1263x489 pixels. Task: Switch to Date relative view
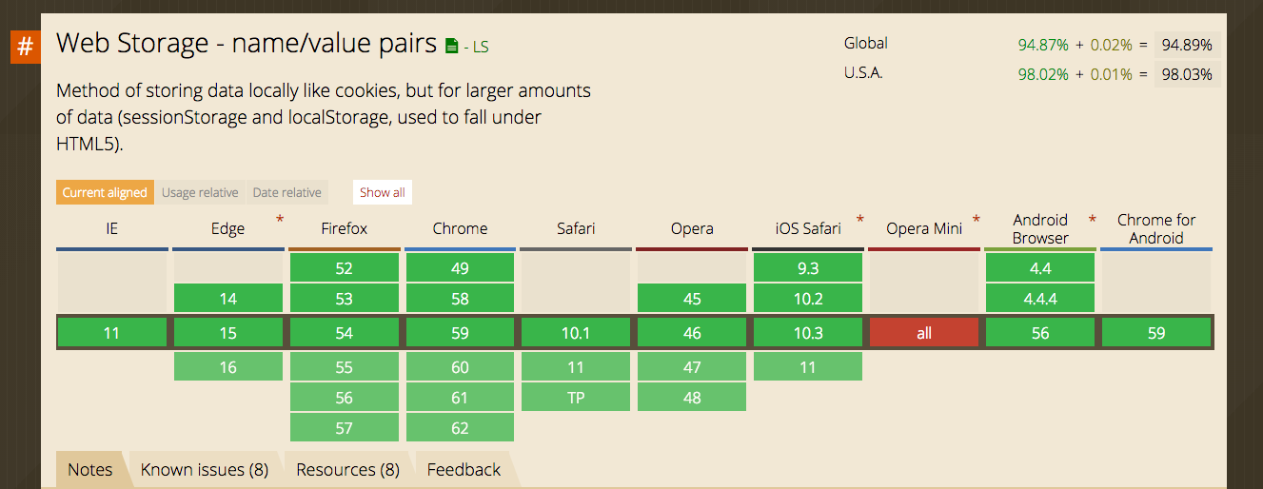click(286, 192)
